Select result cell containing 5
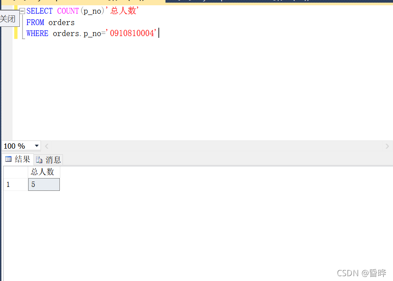The height and width of the screenshot is (281, 393). 44,184
